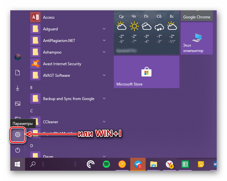227x181 pixels.
Task: Click the Параметры tooltip label
Action: click(23, 124)
